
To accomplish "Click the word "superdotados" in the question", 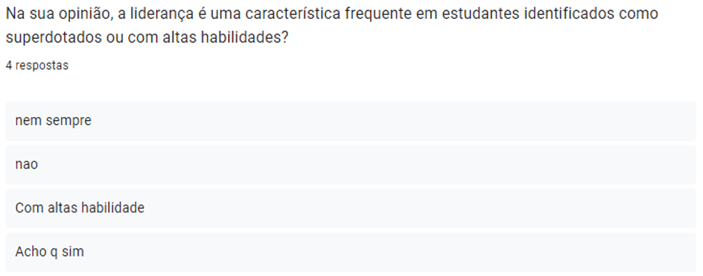I will (54, 38).
